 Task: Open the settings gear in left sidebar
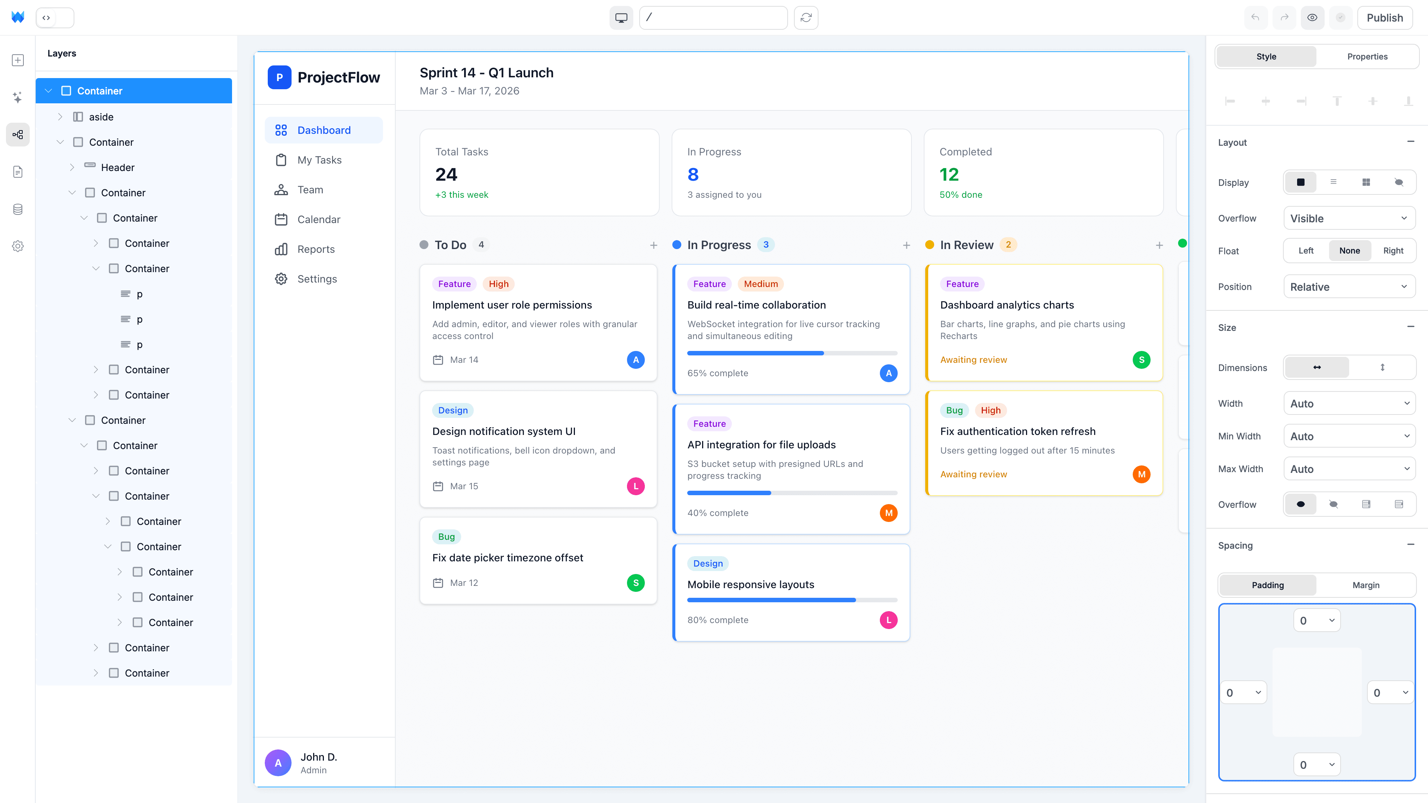[18, 246]
